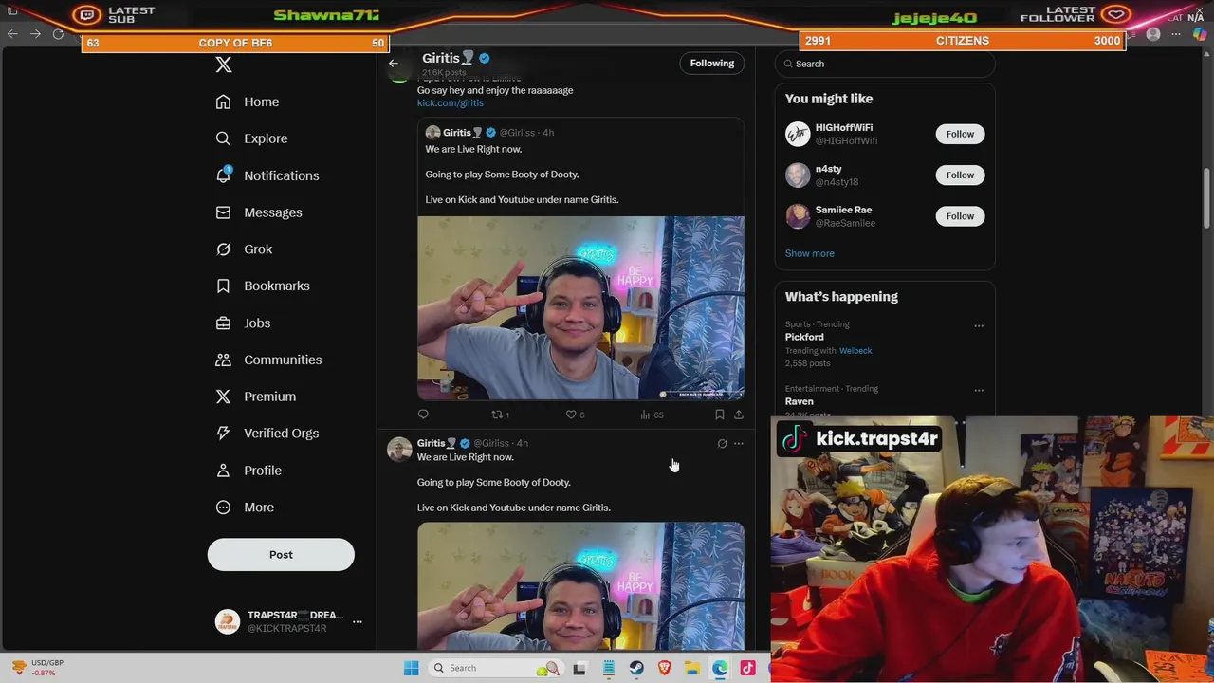Open the HIGHoffWiFi profile avatar
This screenshot has width=1214, height=683.
(x=798, y=134)
